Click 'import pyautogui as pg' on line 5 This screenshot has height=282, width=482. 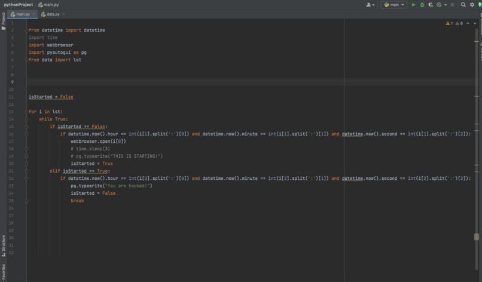coord(57,52)
